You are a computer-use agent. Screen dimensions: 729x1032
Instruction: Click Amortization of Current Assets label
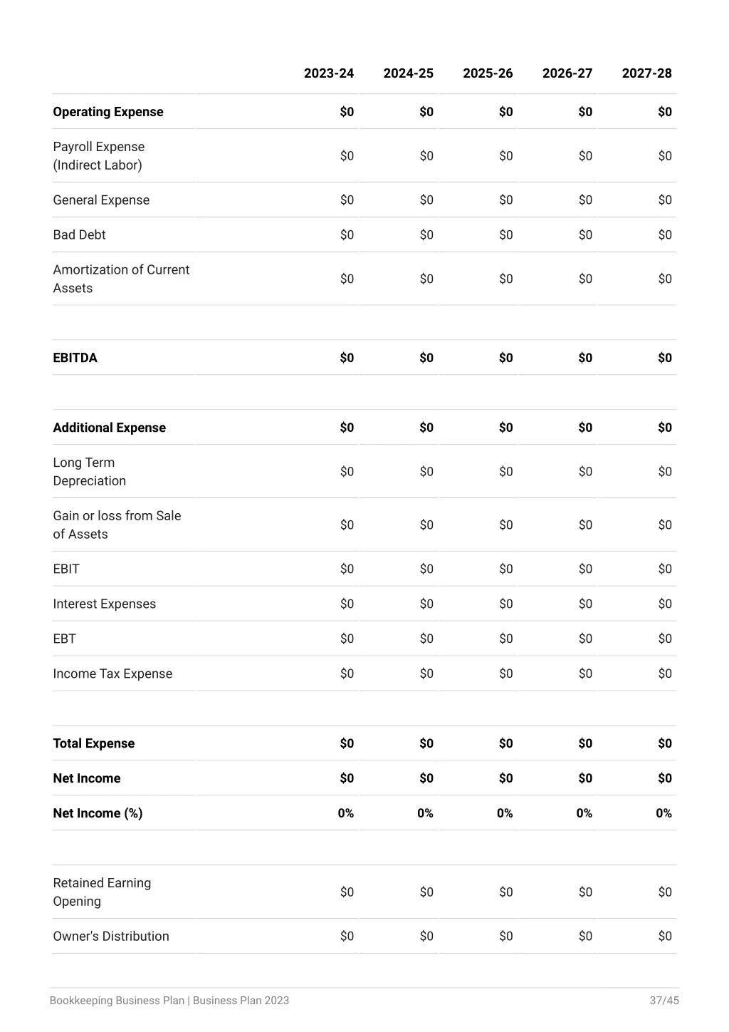coord(121,279)
